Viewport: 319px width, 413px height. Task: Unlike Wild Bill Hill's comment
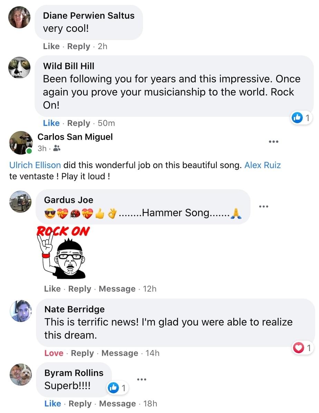point(51,123)
